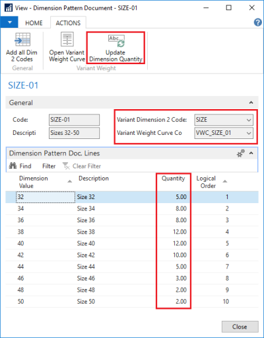Click the Add all Dim 2 Codes icon

click(22, 40)
